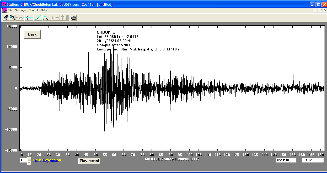Click the -6492 amplitude readout box
Image resolution: width=327 pixels, height=173 pixels.
pos(313,160)
